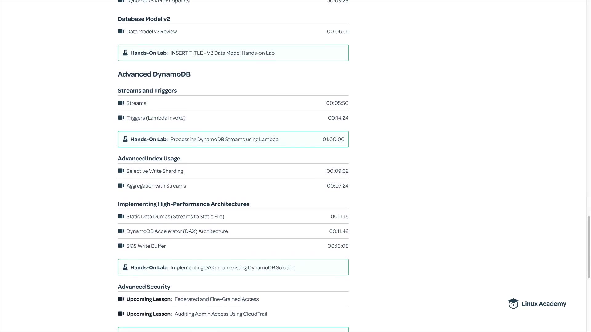591x332 pixels.
Task: Select the Auditing Admin Access Using CloudTrail lesson
Action: [x=221, y=314]
